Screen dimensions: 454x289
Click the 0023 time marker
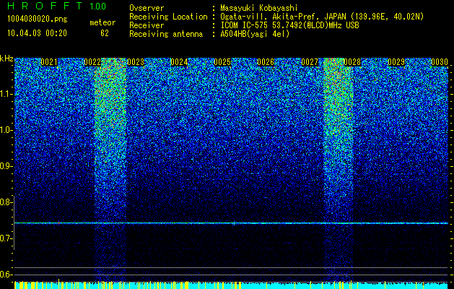point(136,62)
